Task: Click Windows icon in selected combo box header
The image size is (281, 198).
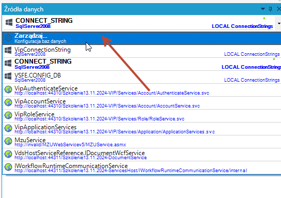Action: tap(9, 22)
